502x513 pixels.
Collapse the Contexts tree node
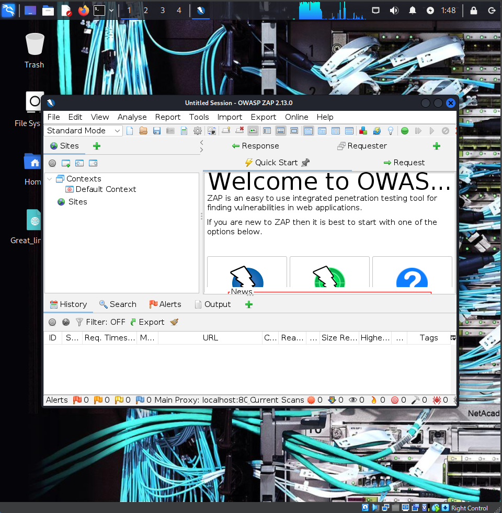point(50,179)
